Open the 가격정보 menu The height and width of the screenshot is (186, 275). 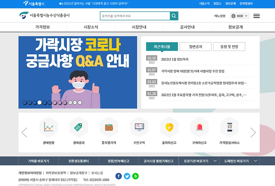(43, 27)
